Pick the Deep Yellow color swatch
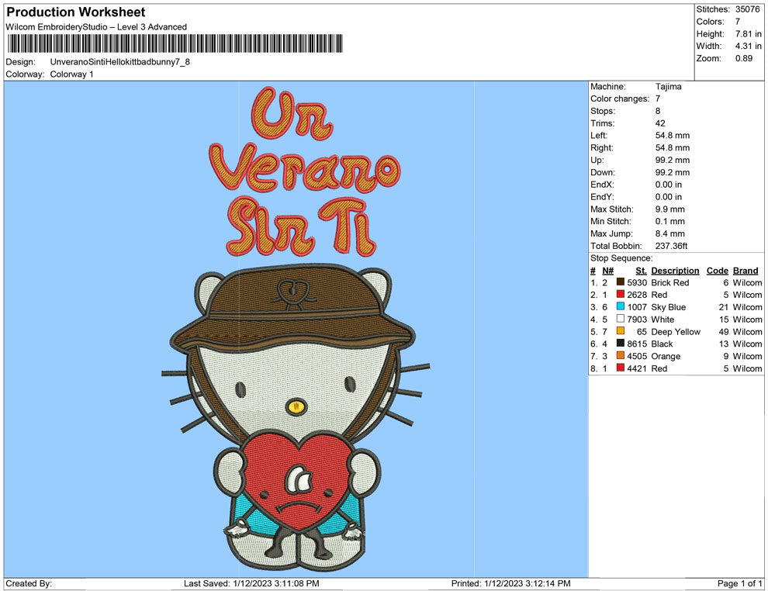 (621, 332)
